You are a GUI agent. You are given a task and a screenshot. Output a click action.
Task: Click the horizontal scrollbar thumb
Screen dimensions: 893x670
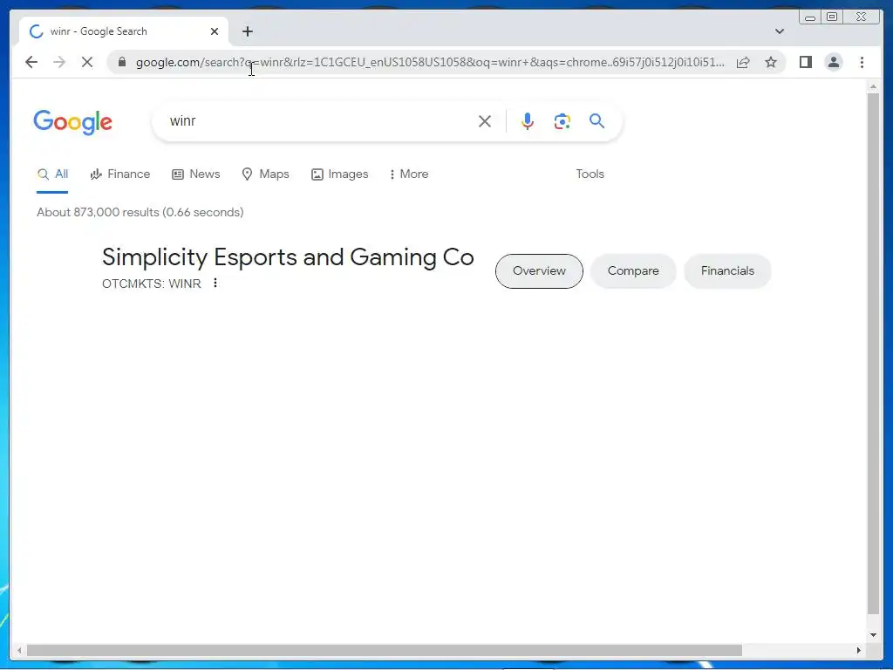click(x=385, y=650)
